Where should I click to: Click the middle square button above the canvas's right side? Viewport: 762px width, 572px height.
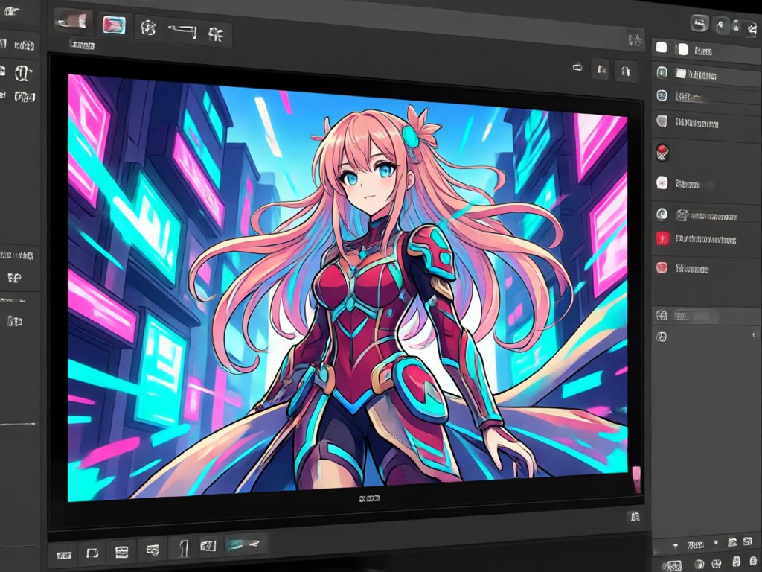coord(601,69)
